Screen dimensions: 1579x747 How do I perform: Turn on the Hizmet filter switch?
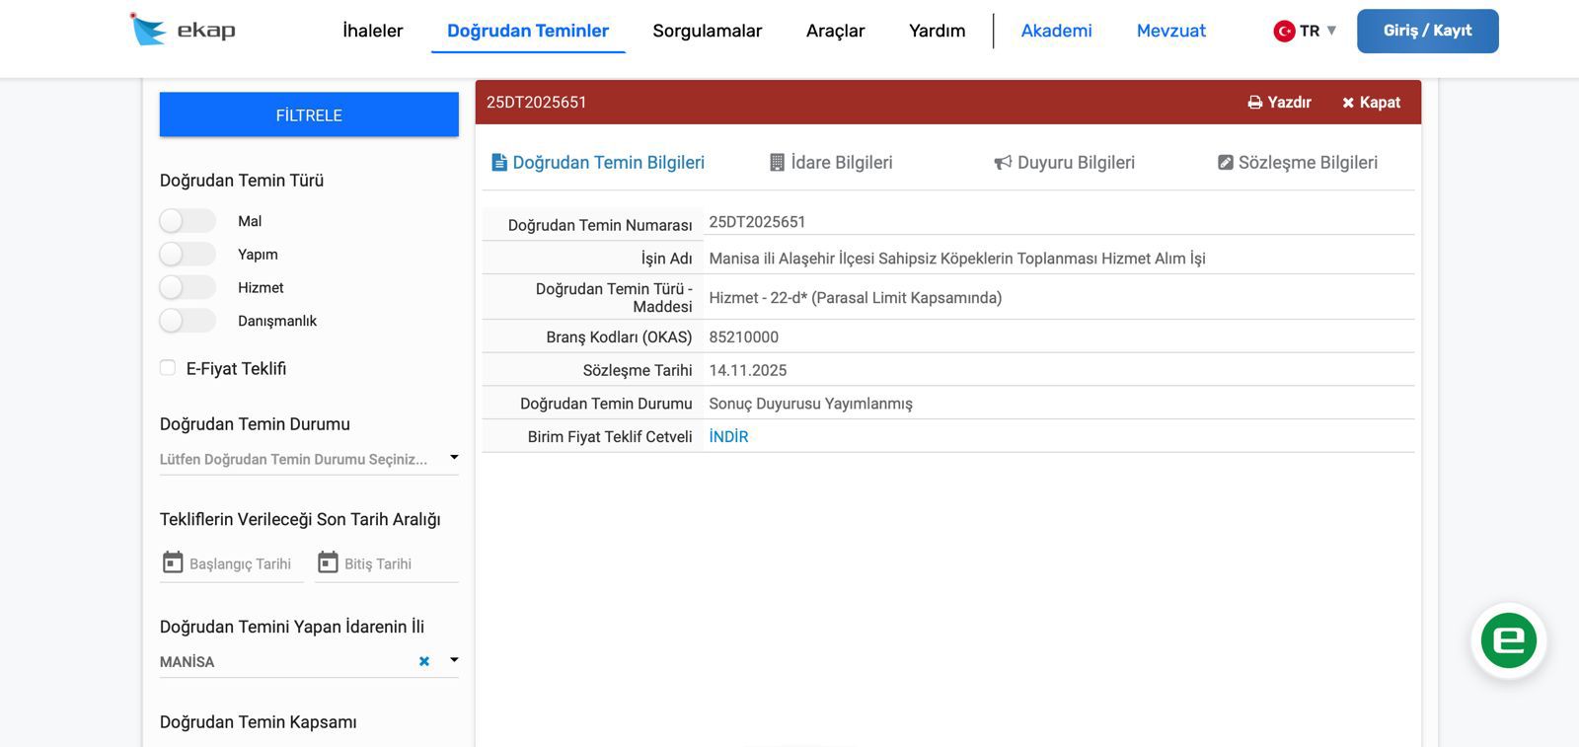click(x=187, y=288)
